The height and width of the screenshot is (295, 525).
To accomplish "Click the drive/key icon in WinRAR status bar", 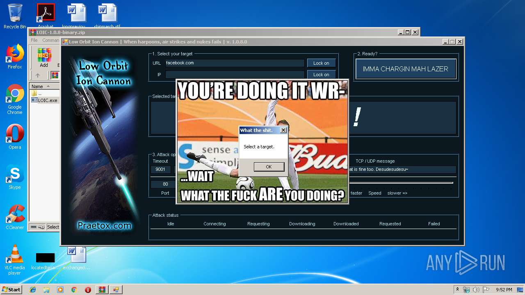I will point(37,227).
